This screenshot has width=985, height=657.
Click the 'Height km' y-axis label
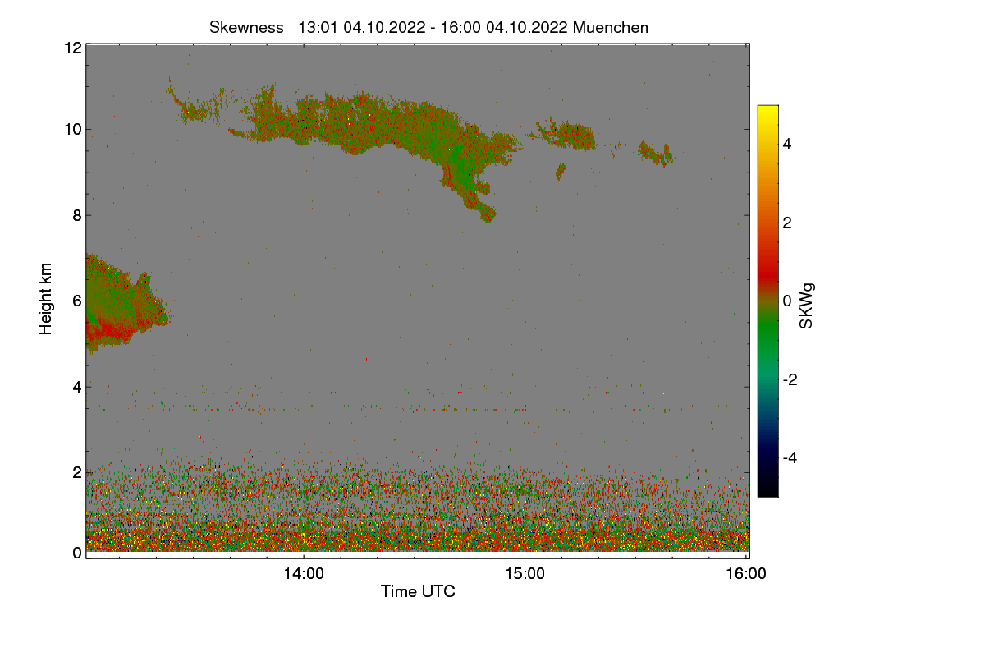46,298
